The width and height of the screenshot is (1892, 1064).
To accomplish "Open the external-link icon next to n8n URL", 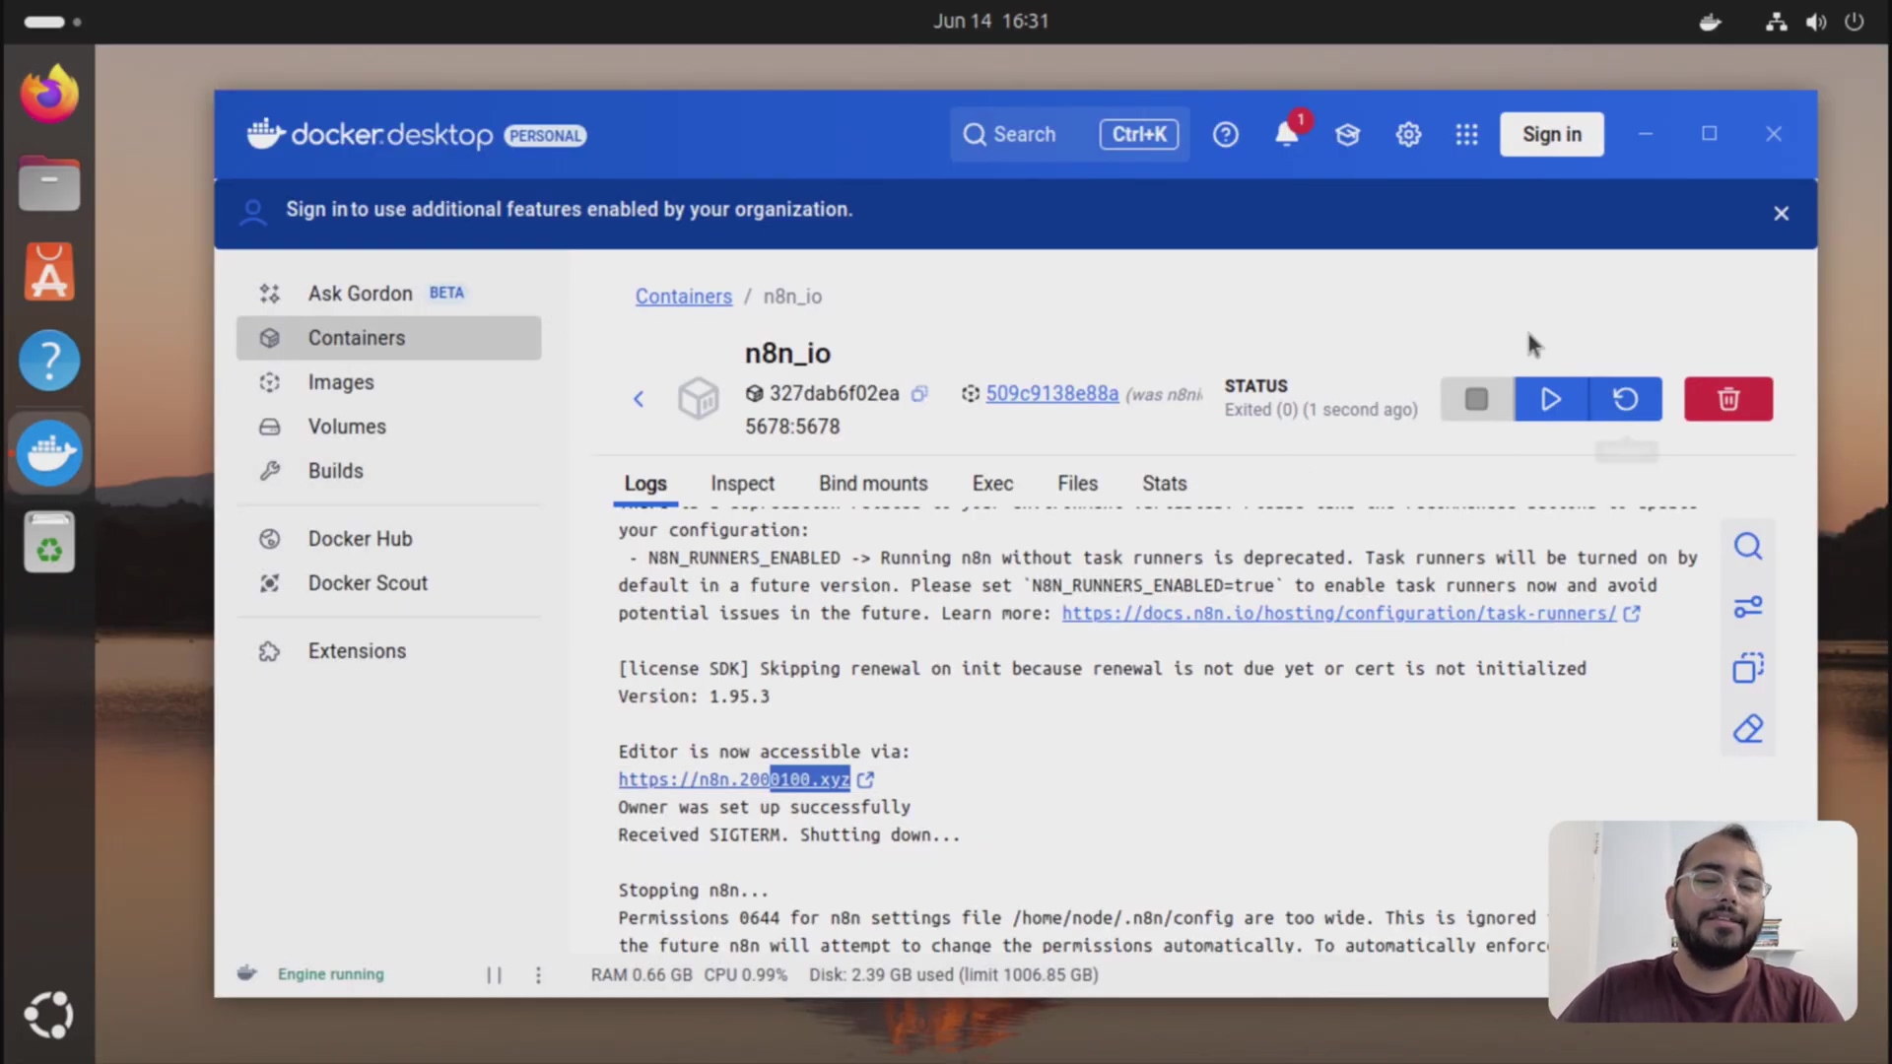I will click(865, 779).
